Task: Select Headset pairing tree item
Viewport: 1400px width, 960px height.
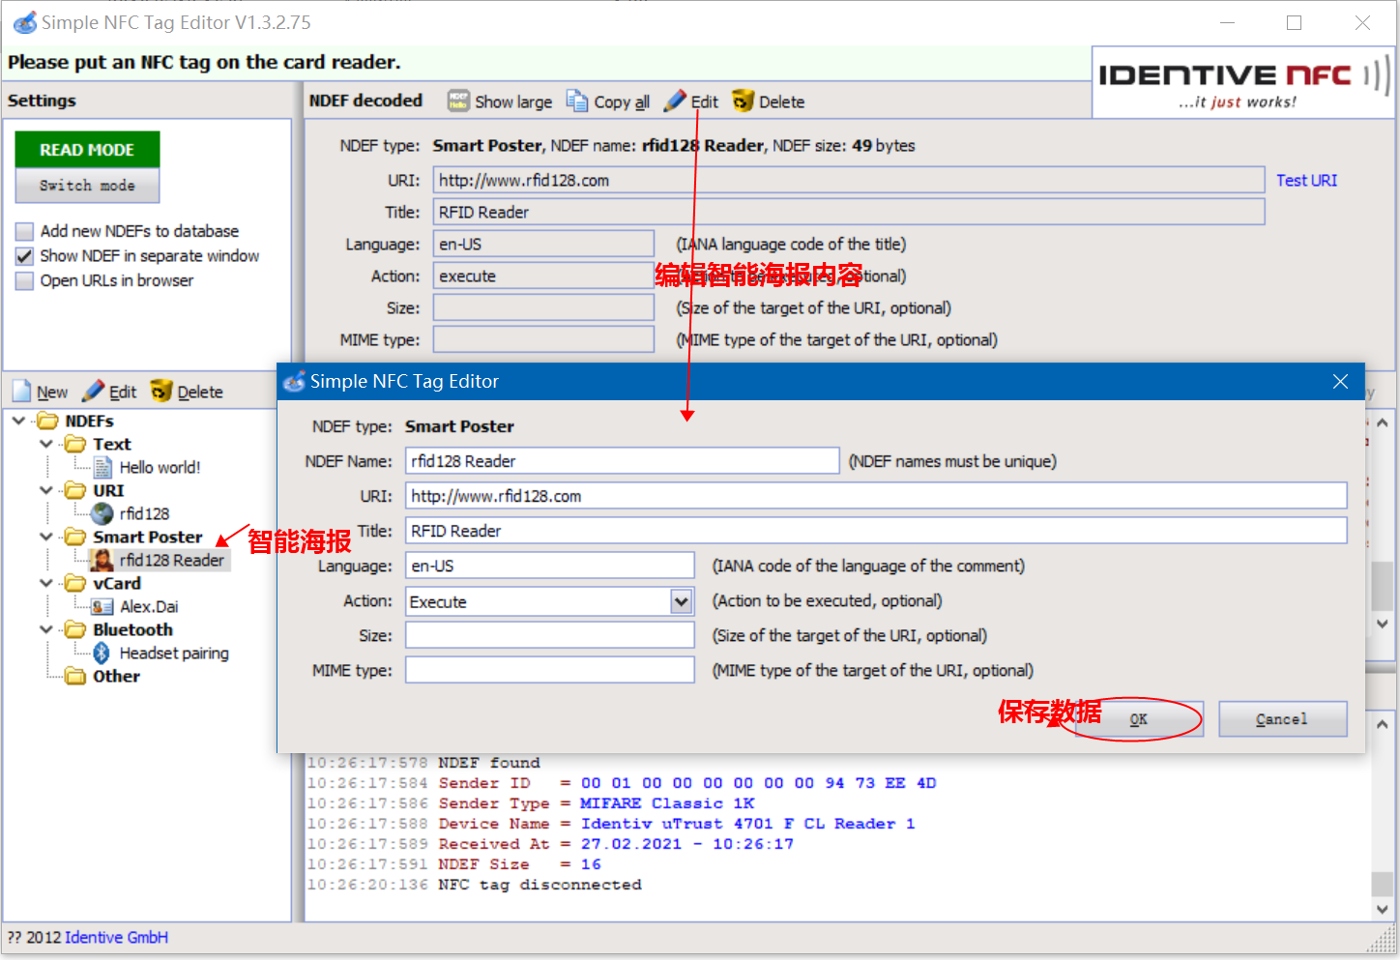Action: 174,653
